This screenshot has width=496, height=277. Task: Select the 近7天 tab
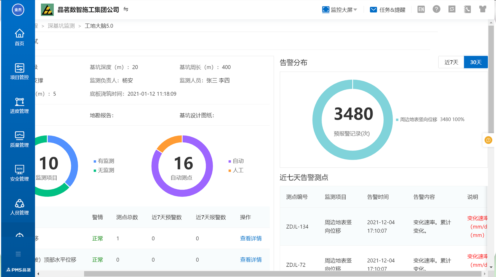click(x=451, y=62)
